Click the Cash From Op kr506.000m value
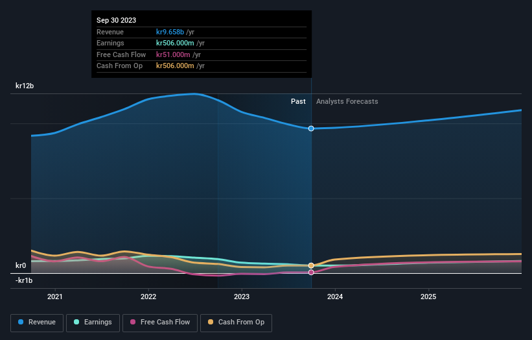Screen dimensions: 532x340 tap(175, 66)
